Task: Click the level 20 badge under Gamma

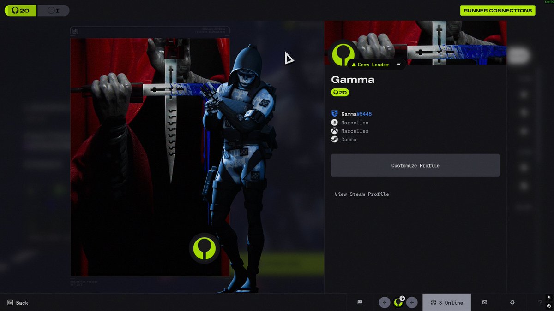Action: [x=340, y=93]
